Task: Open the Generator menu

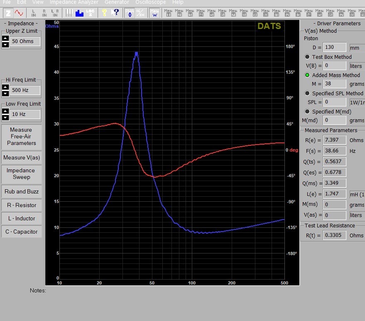Action: (117, 2)
